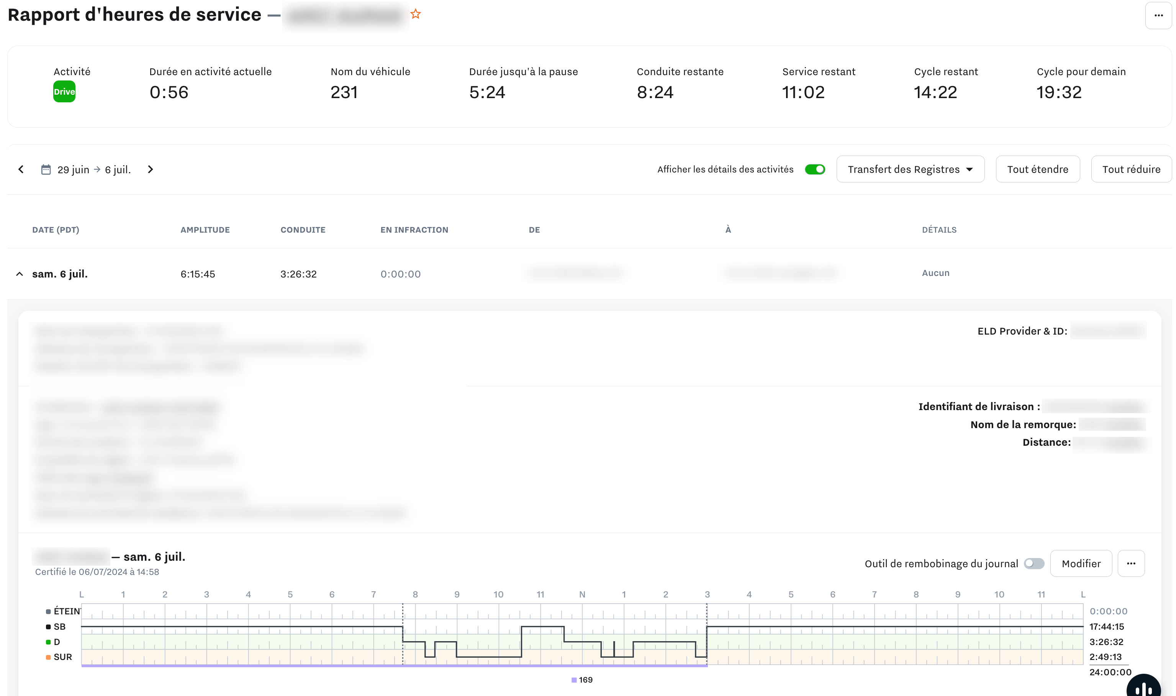Go to the next week
This screenshot has height=696, width=1176.
tap(151, 169)
